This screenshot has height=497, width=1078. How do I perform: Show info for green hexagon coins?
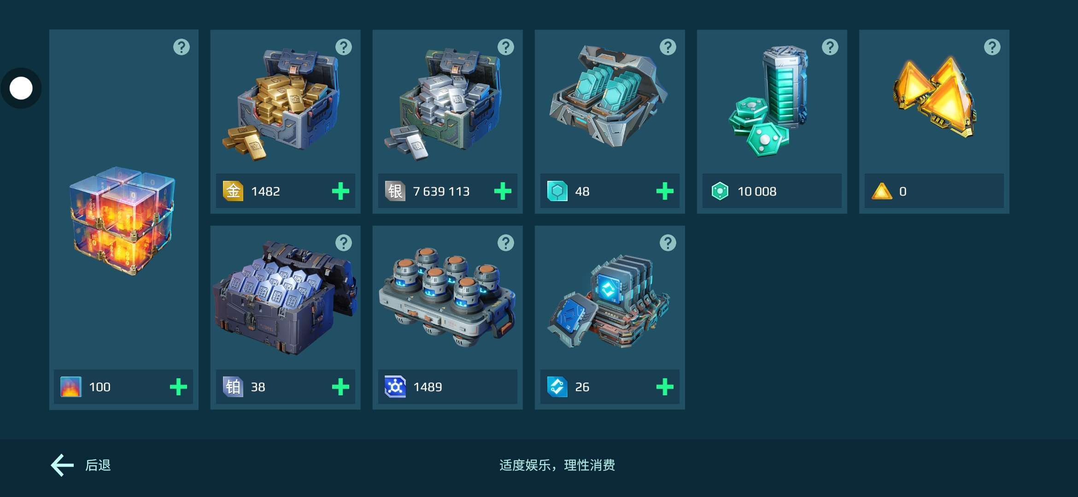coord(830,46)
